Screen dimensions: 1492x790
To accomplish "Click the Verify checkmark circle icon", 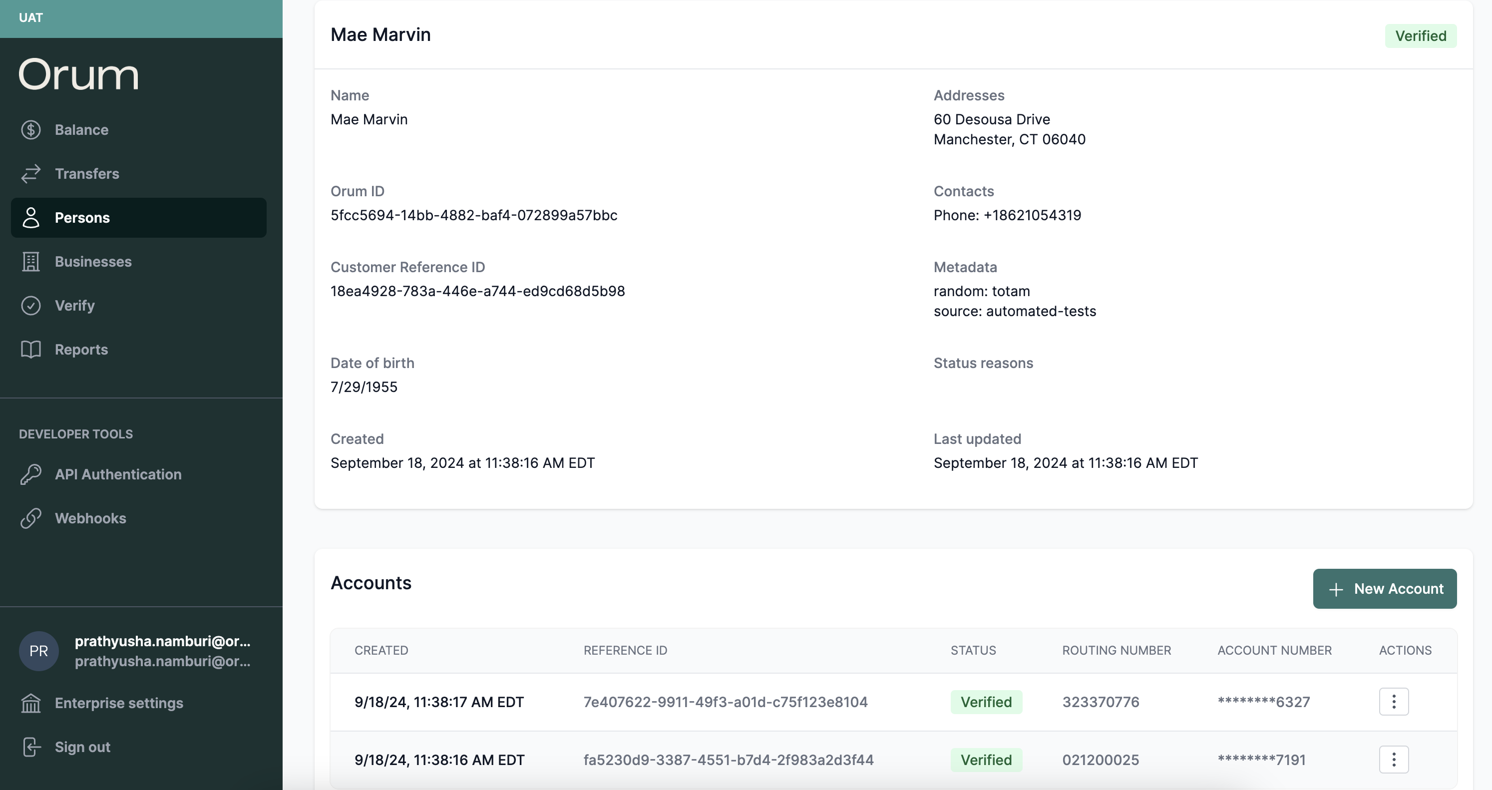I will [30, 305].
